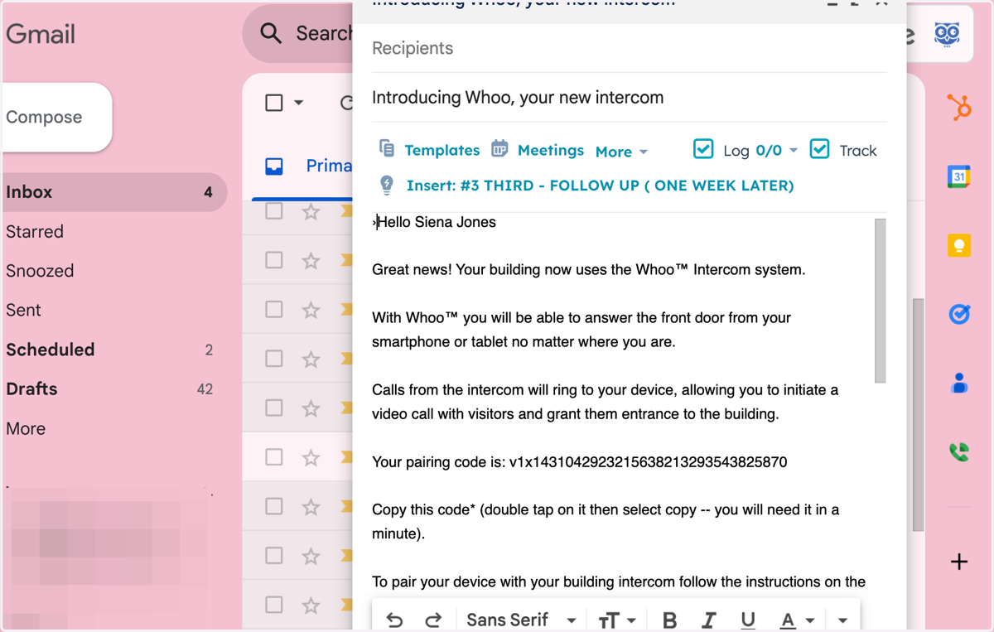Toggle italic formatting
Viewport: 994px width, 632px height.
coord(709,620)
